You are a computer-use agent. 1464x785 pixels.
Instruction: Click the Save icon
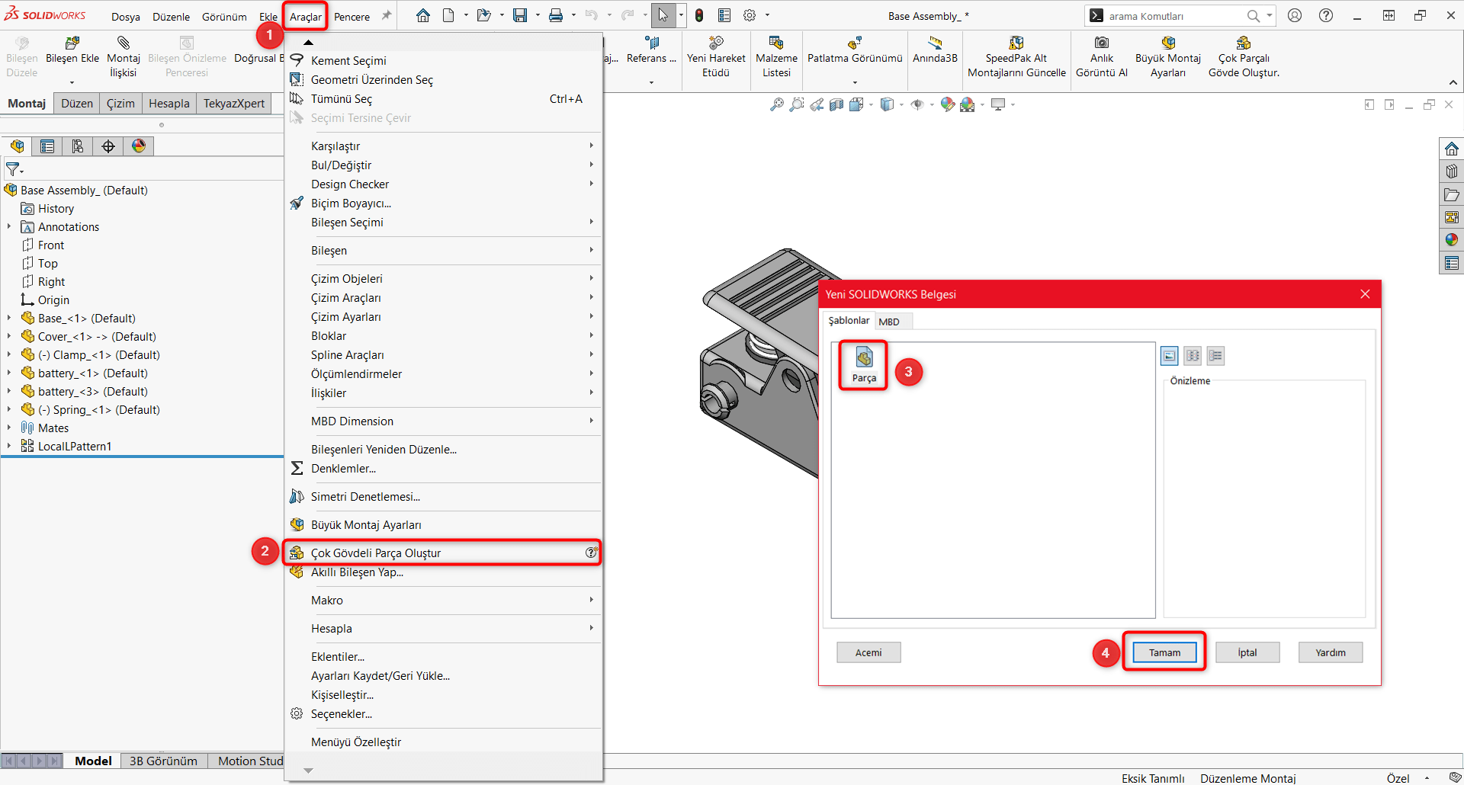coord(520,15)
